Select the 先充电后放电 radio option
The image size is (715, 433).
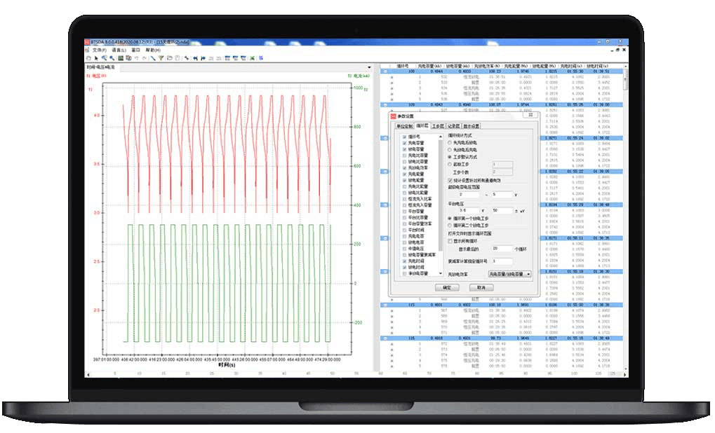450,142
